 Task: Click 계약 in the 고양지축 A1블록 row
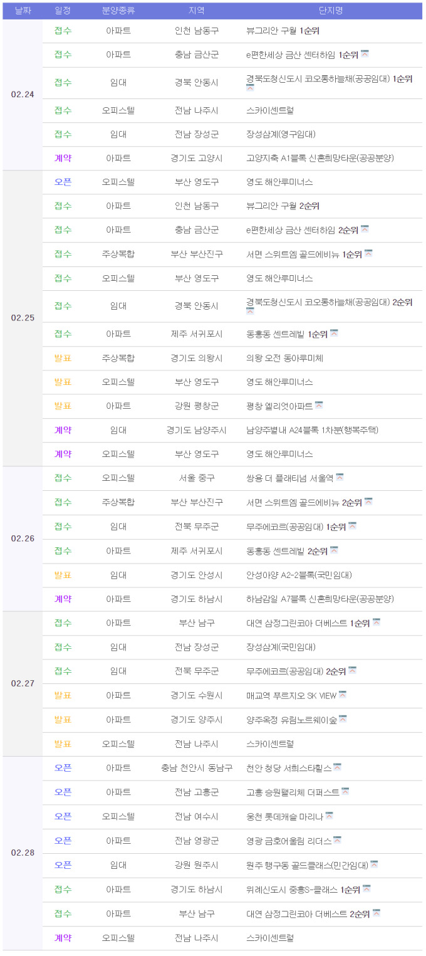pos(63,158)
